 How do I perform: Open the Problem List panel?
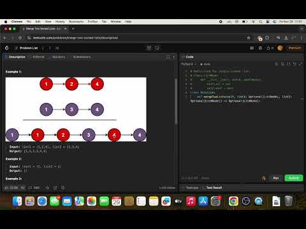(x=26, y=48)
